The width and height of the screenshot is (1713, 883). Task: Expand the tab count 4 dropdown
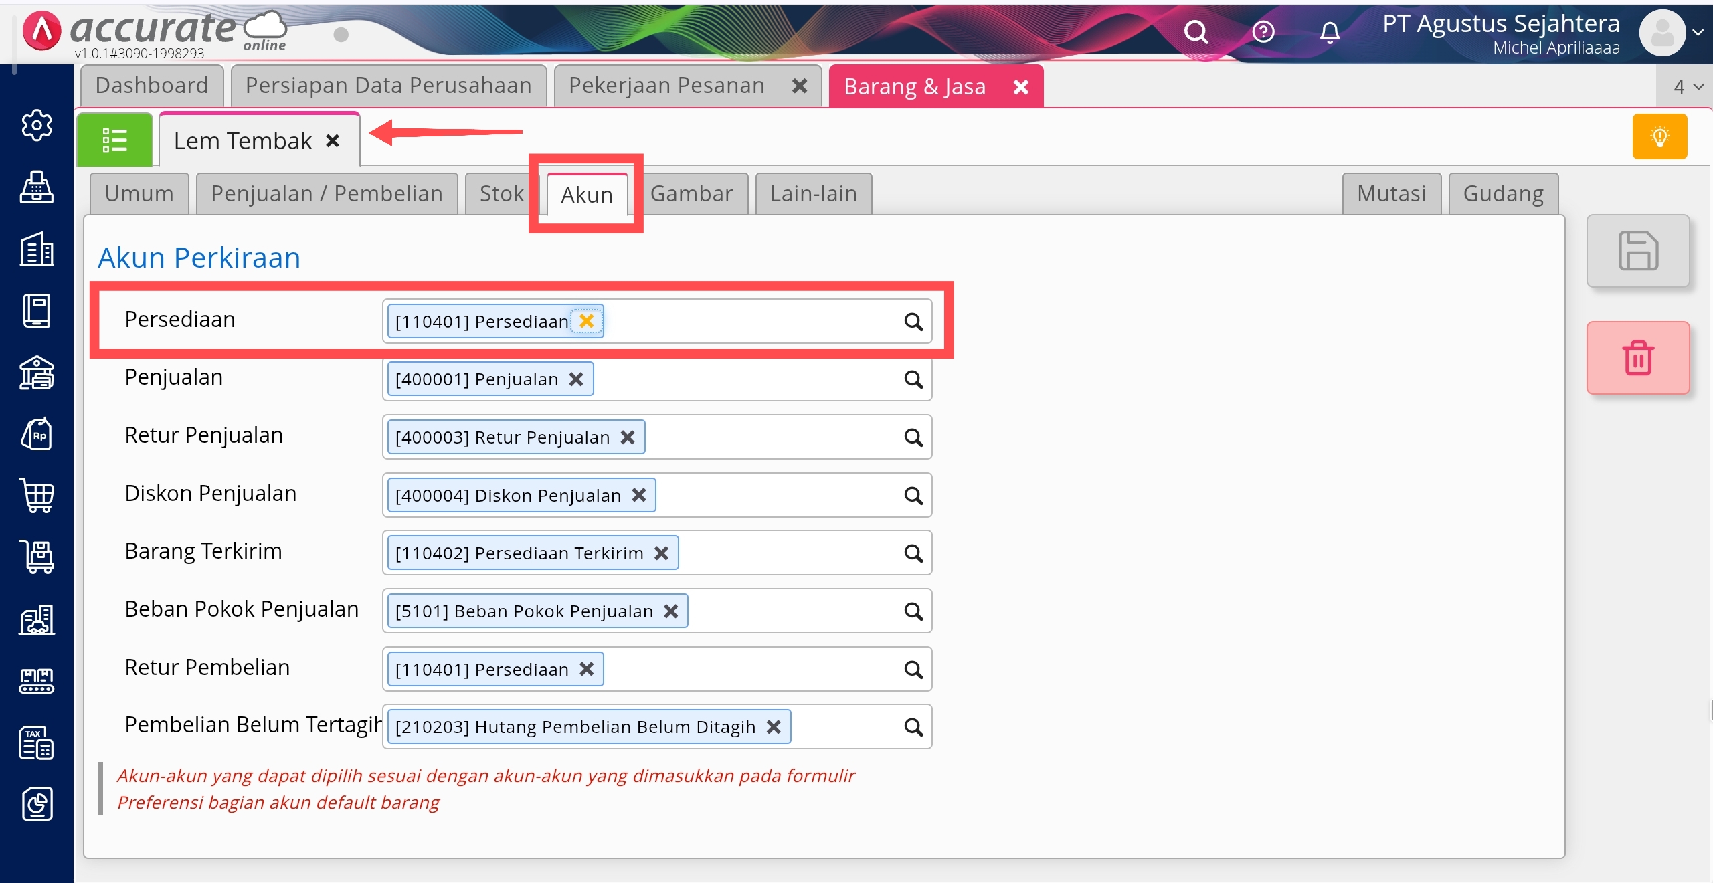pos(1688,87)
